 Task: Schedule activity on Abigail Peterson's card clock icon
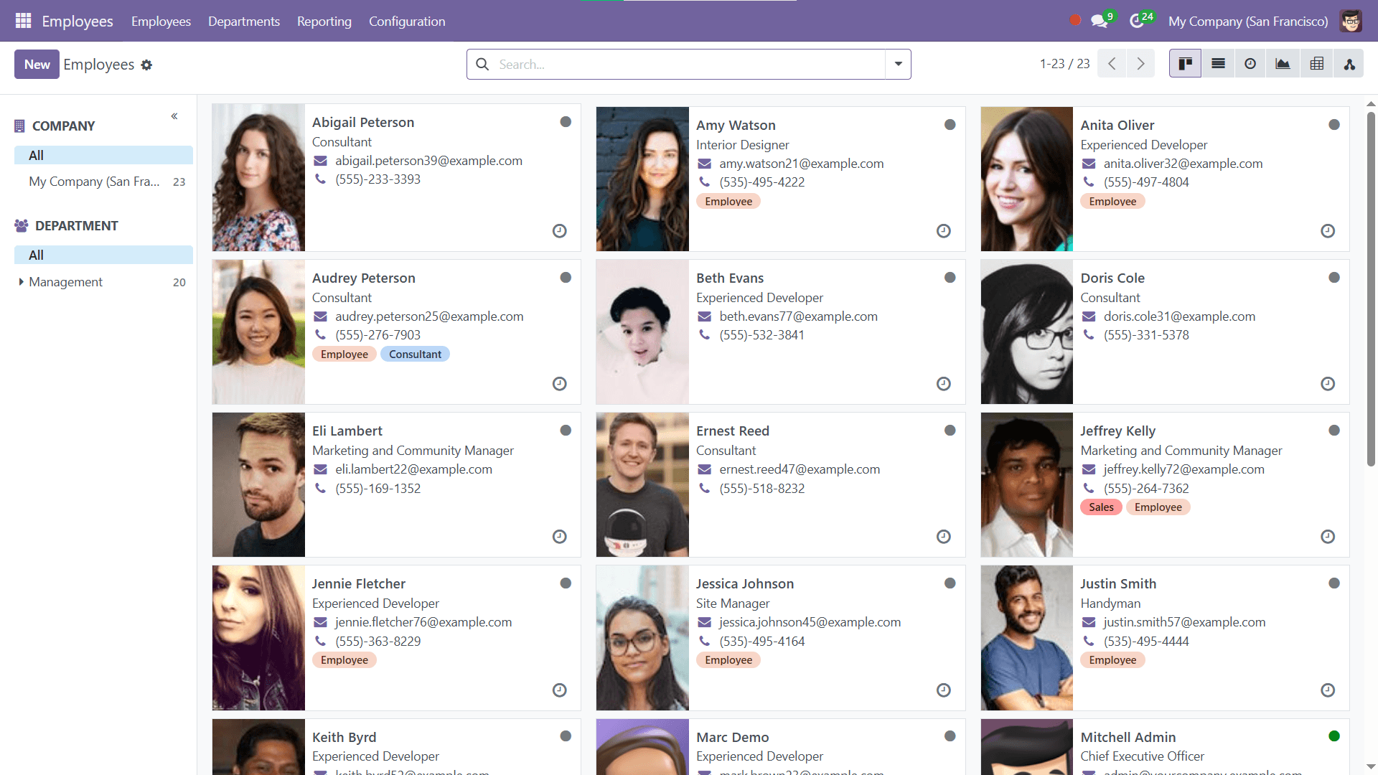tap(560, 231)
